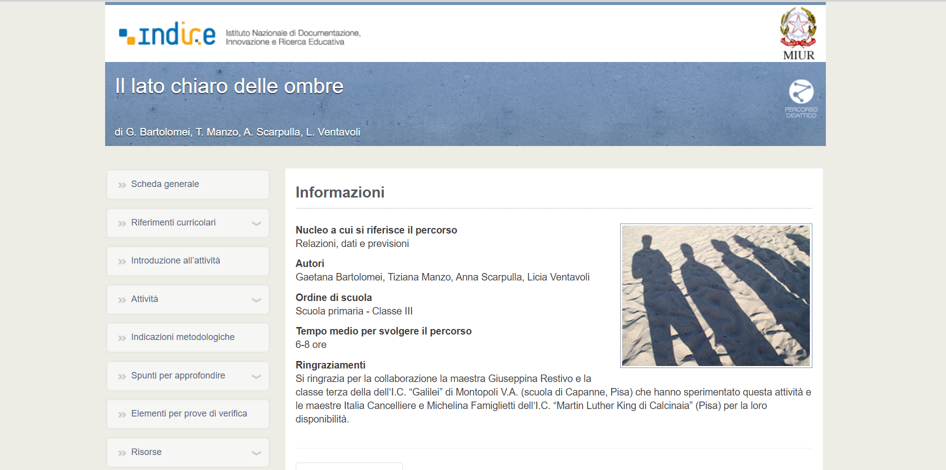Click double-arrow icon beside Introduzione all'attività
The height and width of the screenshot is (470, 946).
[x=122, y=261]
